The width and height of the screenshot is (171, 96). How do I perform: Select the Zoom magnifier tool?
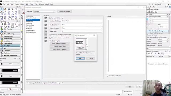tap(13, 9)
